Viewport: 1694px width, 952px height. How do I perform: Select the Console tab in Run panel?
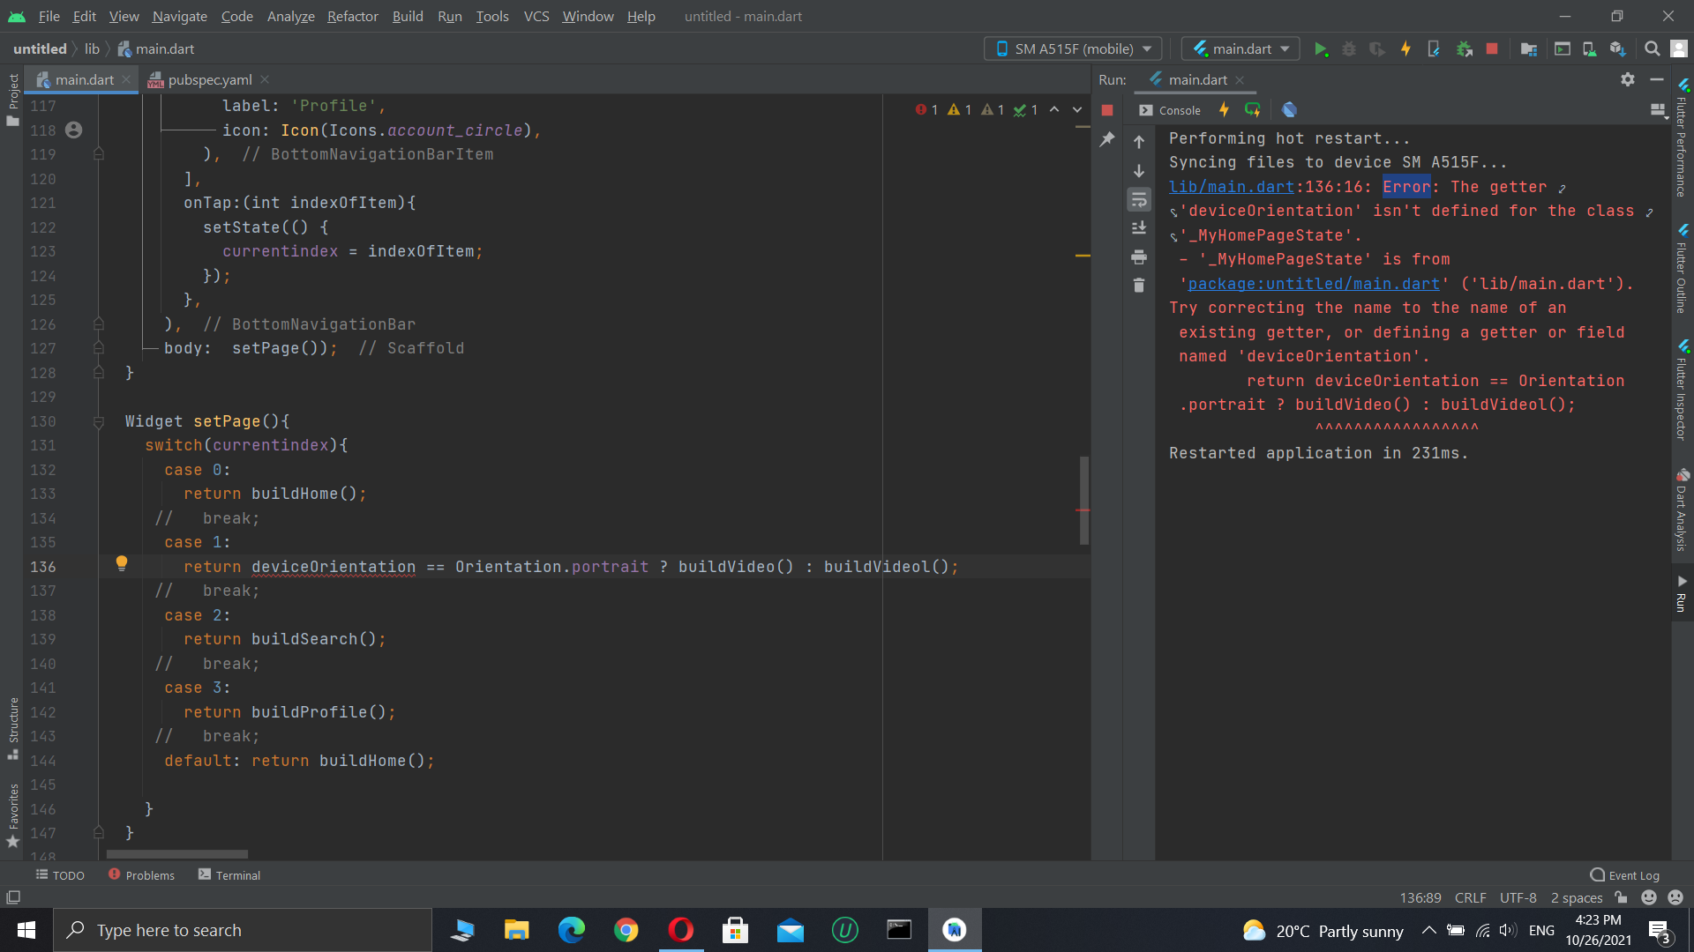click(x=1170, y=110)
